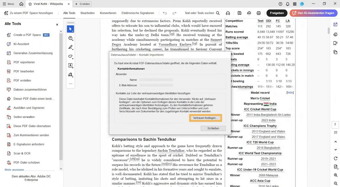This screenshot has width=340, height=187.
Task: Select the highlighter pen tool
Action: pos(70,47)
